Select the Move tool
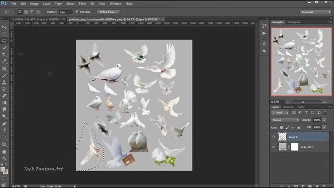 click(4, 27)
